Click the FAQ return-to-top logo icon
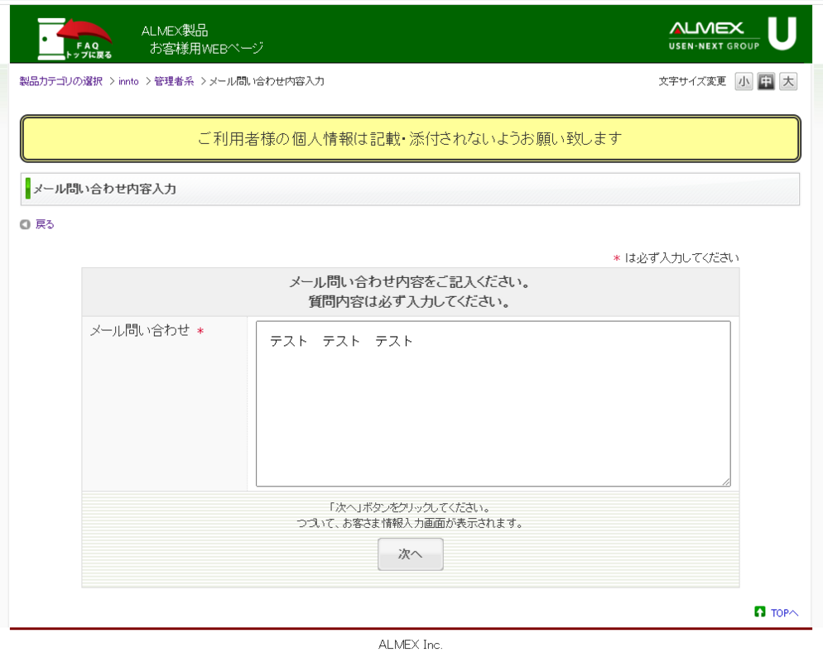Viewport: 823px width, 662px height. tap(75, 38)
